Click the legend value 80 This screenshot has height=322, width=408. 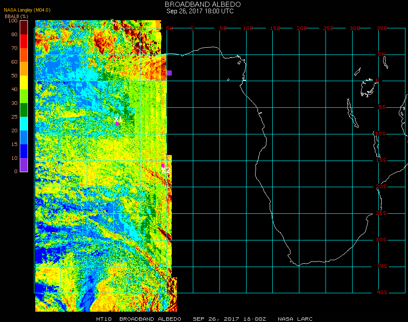(x=14, y=34)
